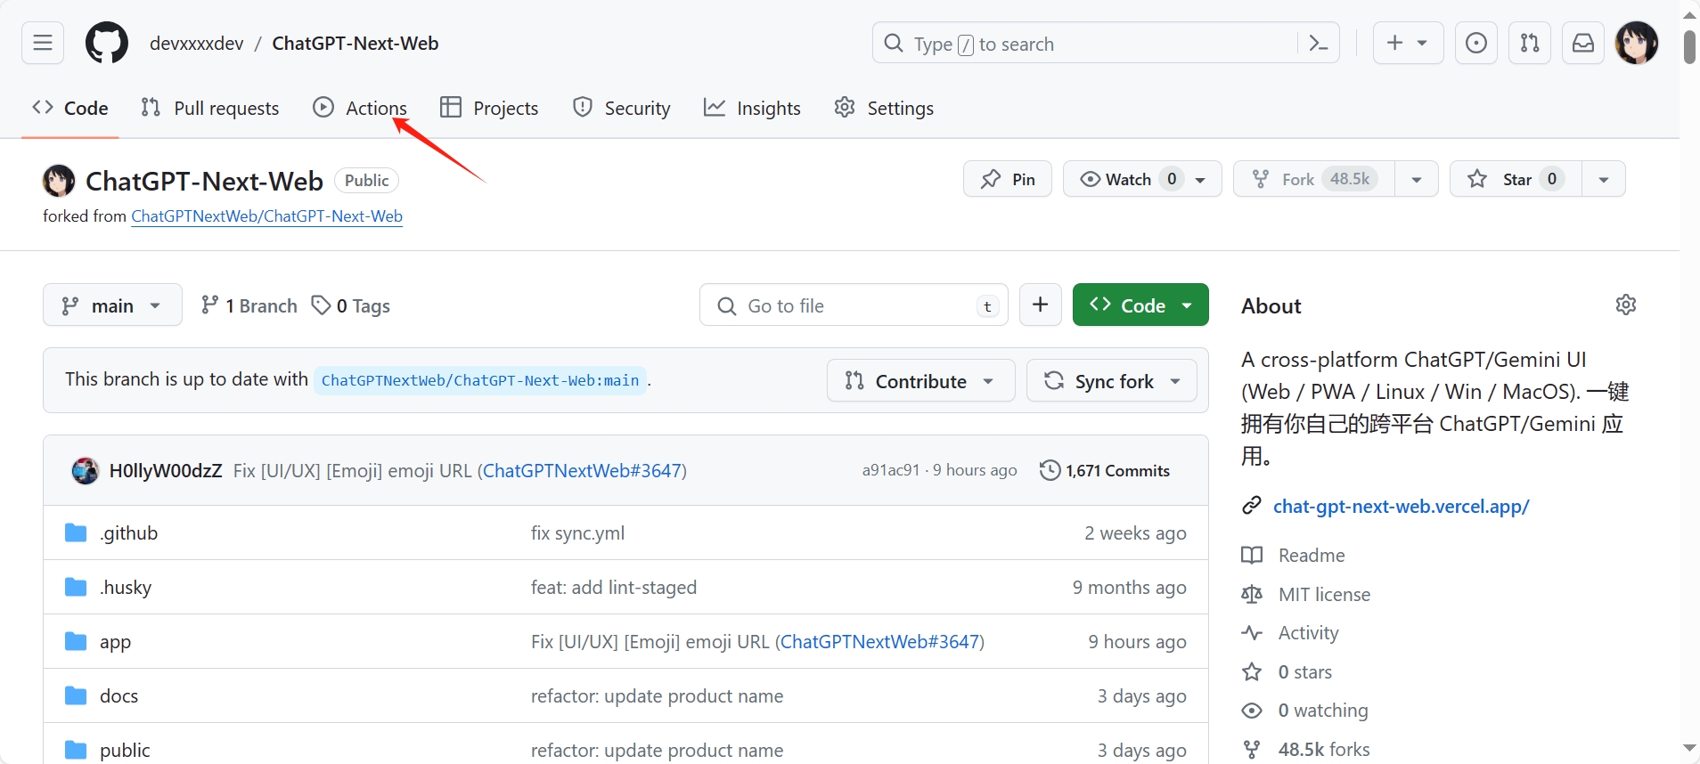Screen dimensions: 1700x764
Task: Open the pull requests icon in header
Action: tap(1530, 43)
